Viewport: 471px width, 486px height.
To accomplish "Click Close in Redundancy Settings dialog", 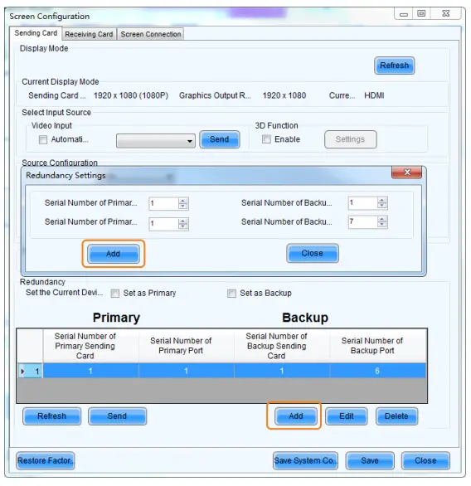I will [x=313, y=253].
